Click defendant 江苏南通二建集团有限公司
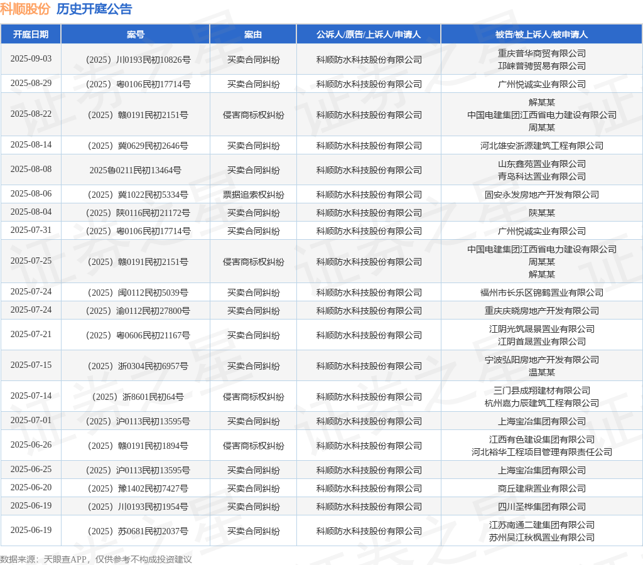The image size is (643, 565). pos(542,525)
